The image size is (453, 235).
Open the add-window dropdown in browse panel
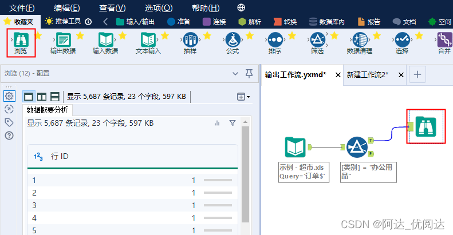[x=243, y=97]
